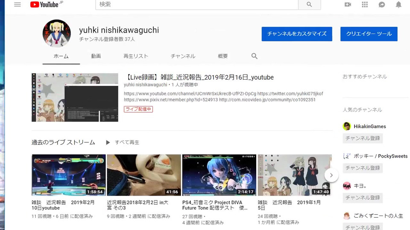Open title 雑談 近況報告 2019年1月5日

289,205
